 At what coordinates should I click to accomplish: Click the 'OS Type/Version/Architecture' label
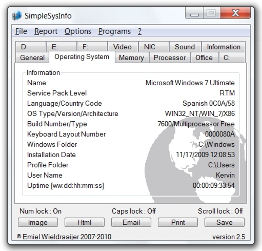[73, 114]
